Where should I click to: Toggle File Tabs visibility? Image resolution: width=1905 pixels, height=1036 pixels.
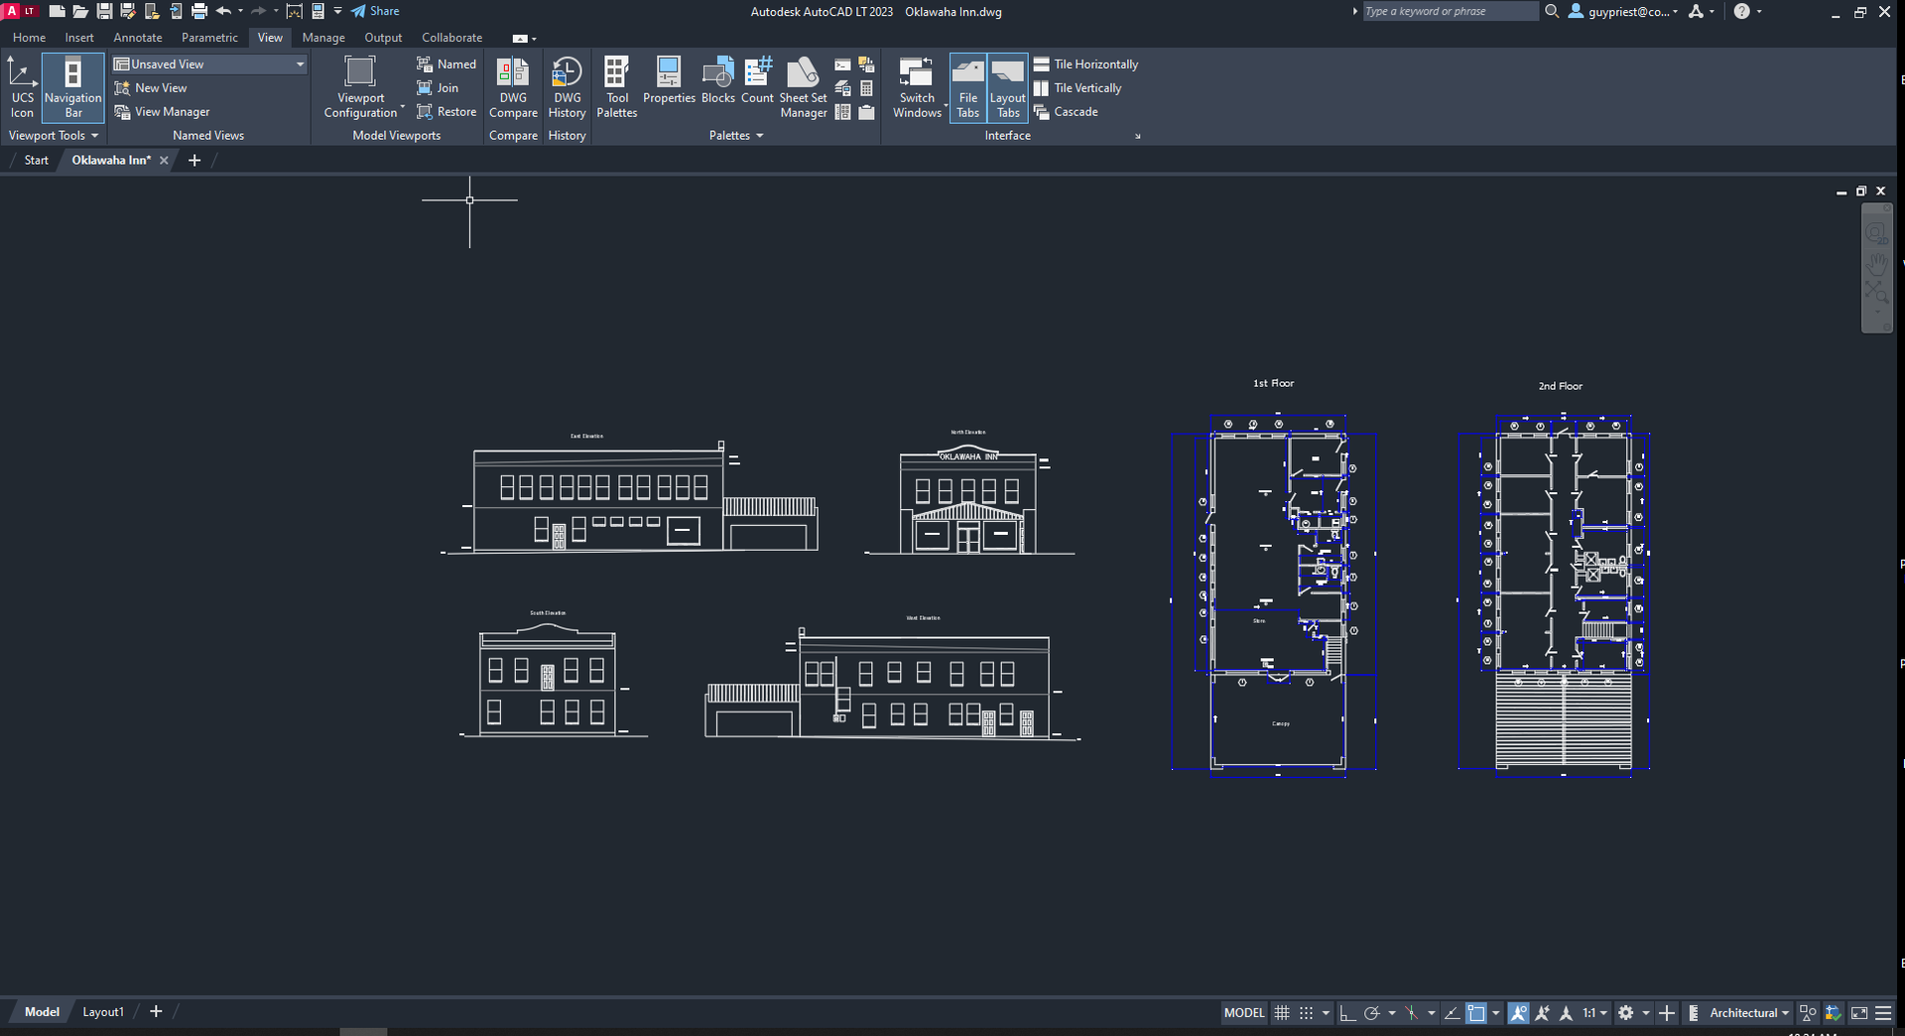click(967, 86)
